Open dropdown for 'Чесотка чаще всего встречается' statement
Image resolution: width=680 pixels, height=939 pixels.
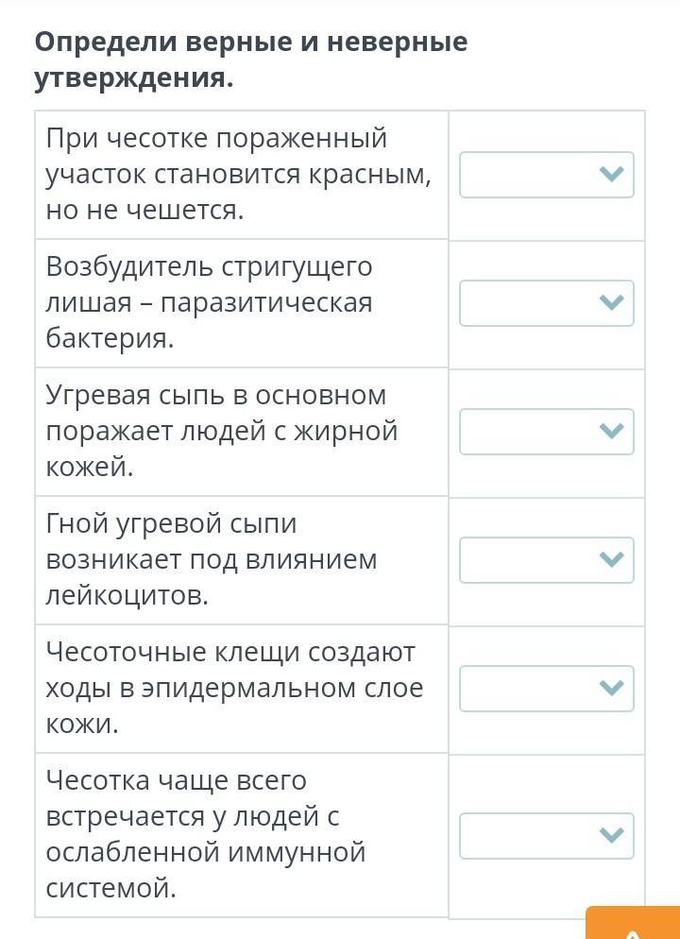pyautogui.click(x=547, y=836)
